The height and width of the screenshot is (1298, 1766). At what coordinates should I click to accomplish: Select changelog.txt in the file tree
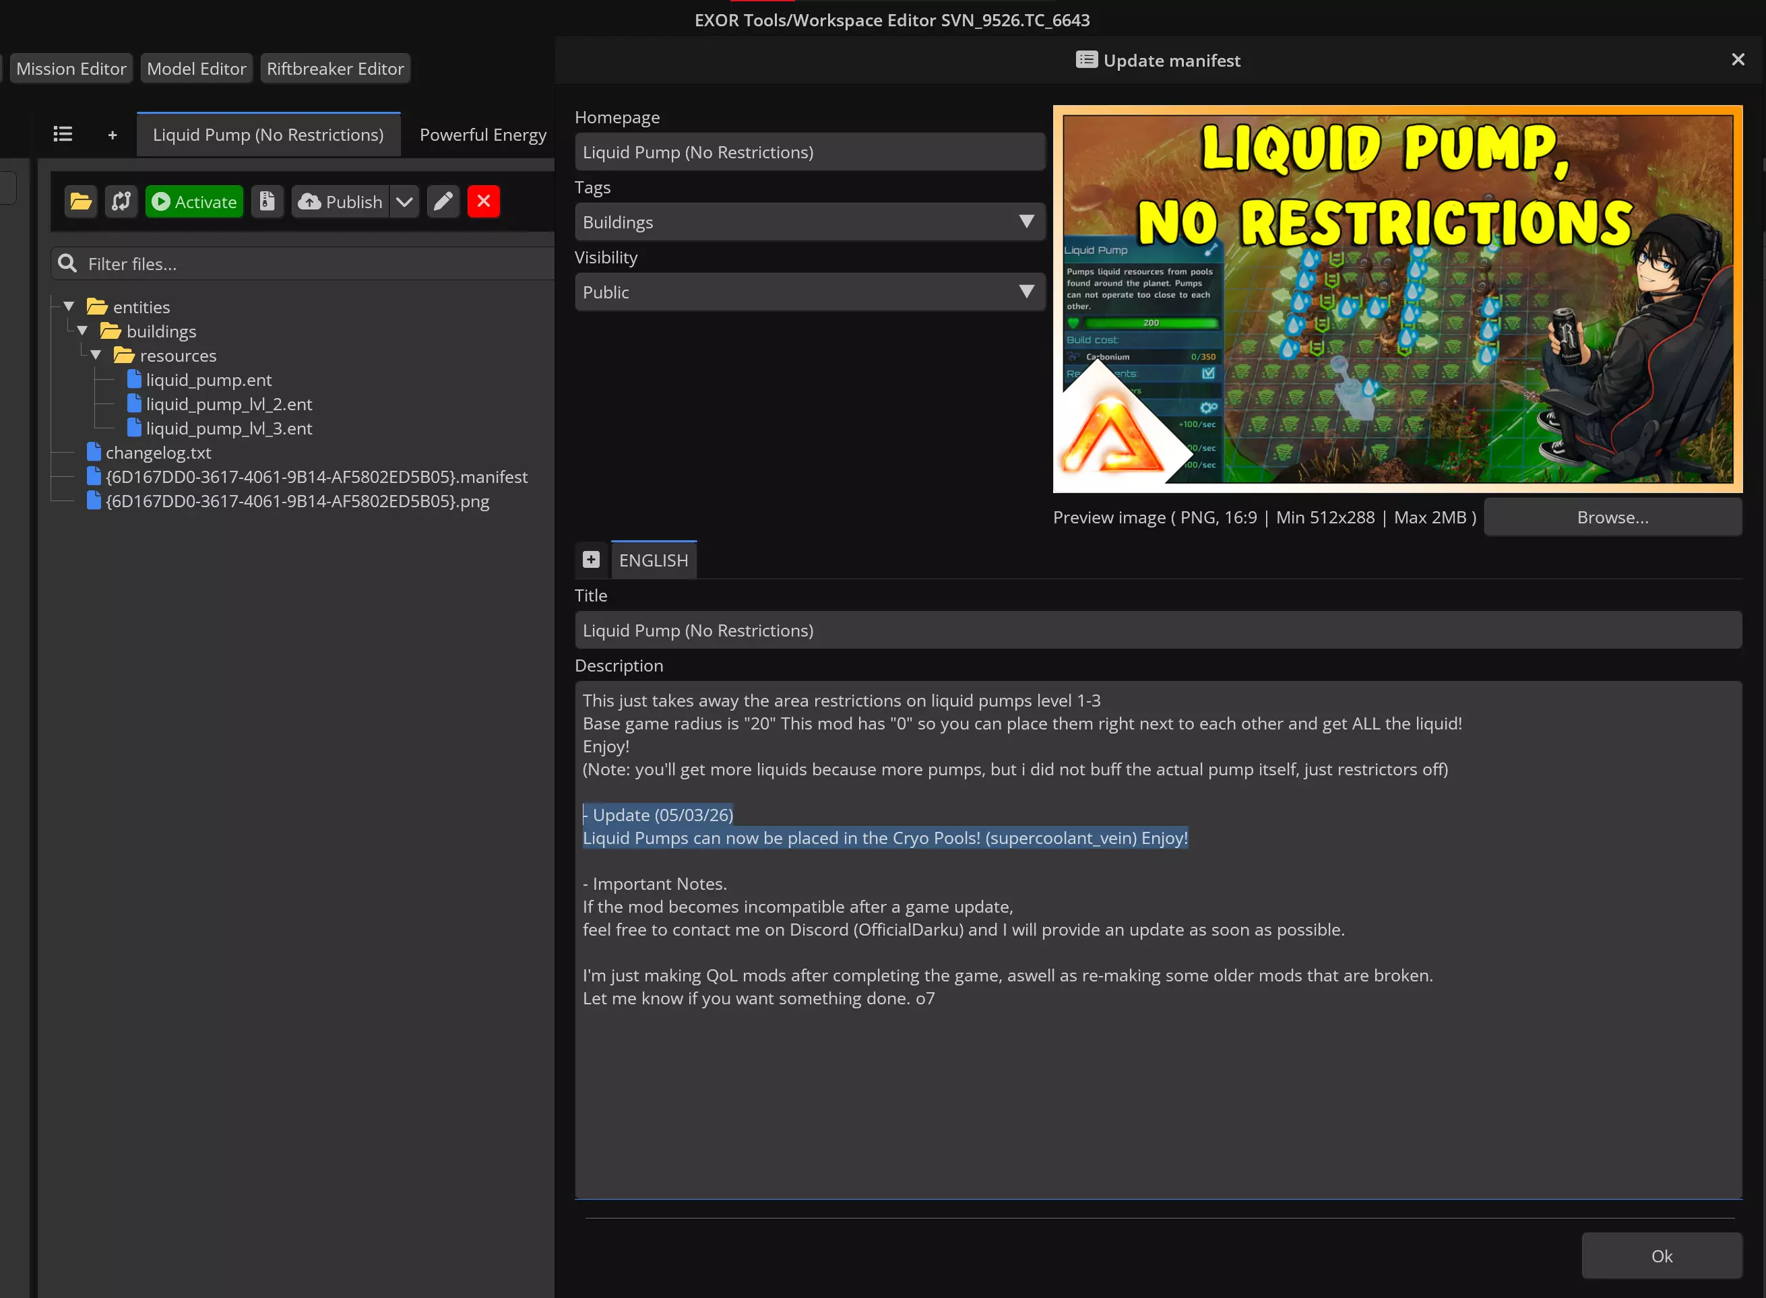[158, 453]
